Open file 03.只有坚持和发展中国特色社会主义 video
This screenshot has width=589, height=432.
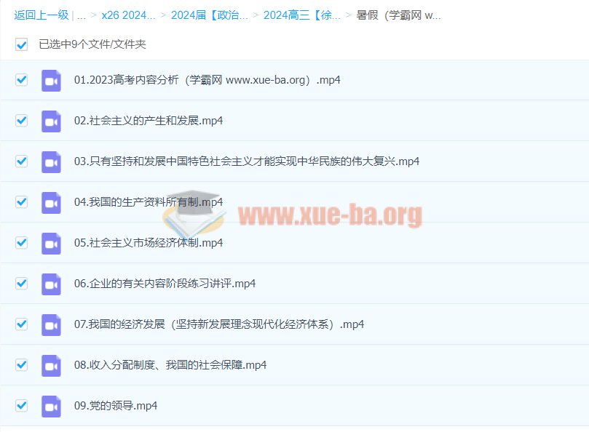pos(246,161)
